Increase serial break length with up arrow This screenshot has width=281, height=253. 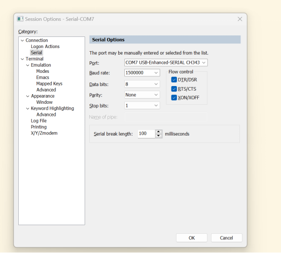(158, 132)
